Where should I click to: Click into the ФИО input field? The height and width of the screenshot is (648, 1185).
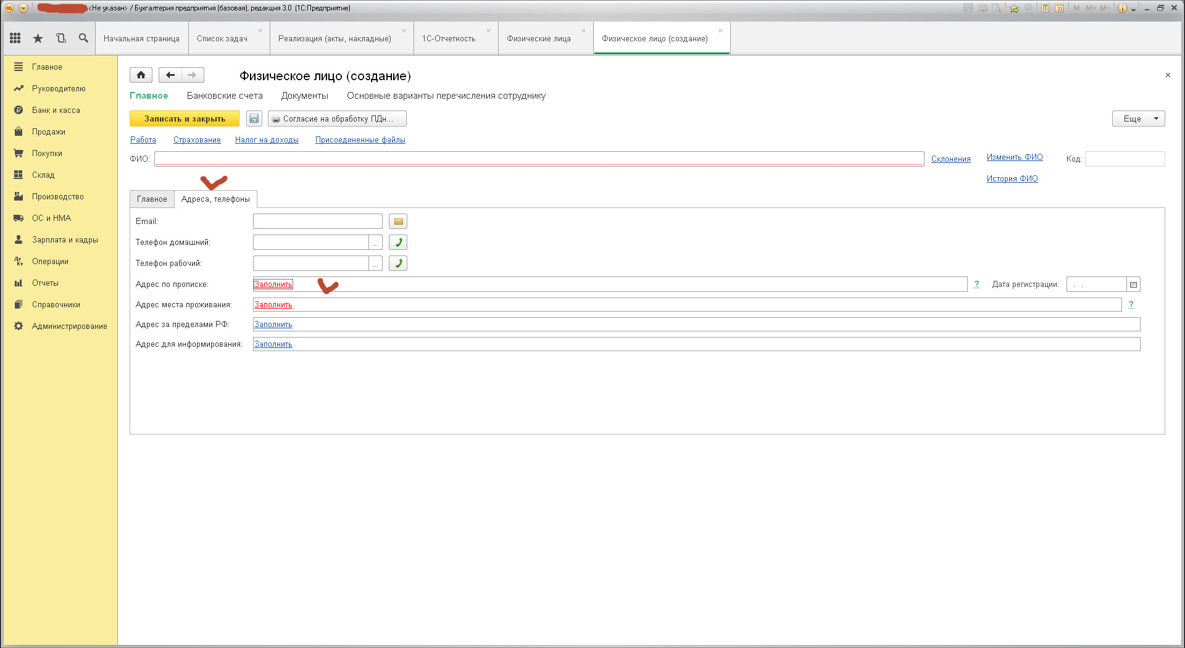pyautogui.click(x=538, y=159)
